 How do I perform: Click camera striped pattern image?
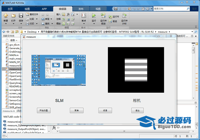tap(136, 70)
